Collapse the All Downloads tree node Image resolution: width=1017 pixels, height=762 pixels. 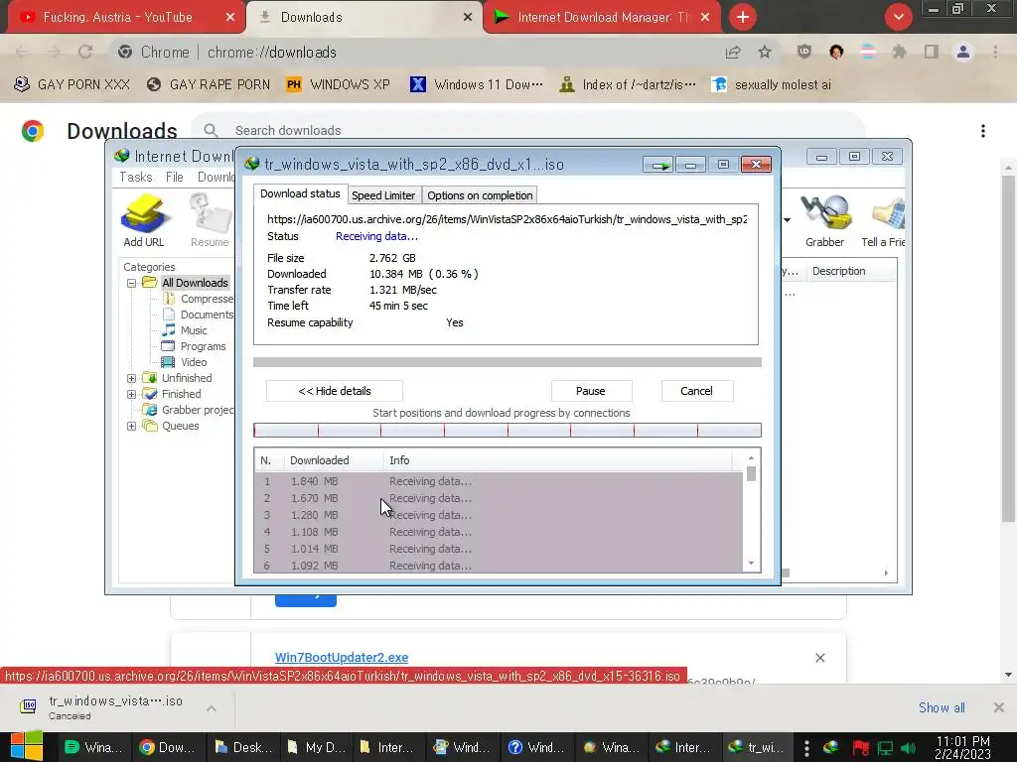click(132, 283)
